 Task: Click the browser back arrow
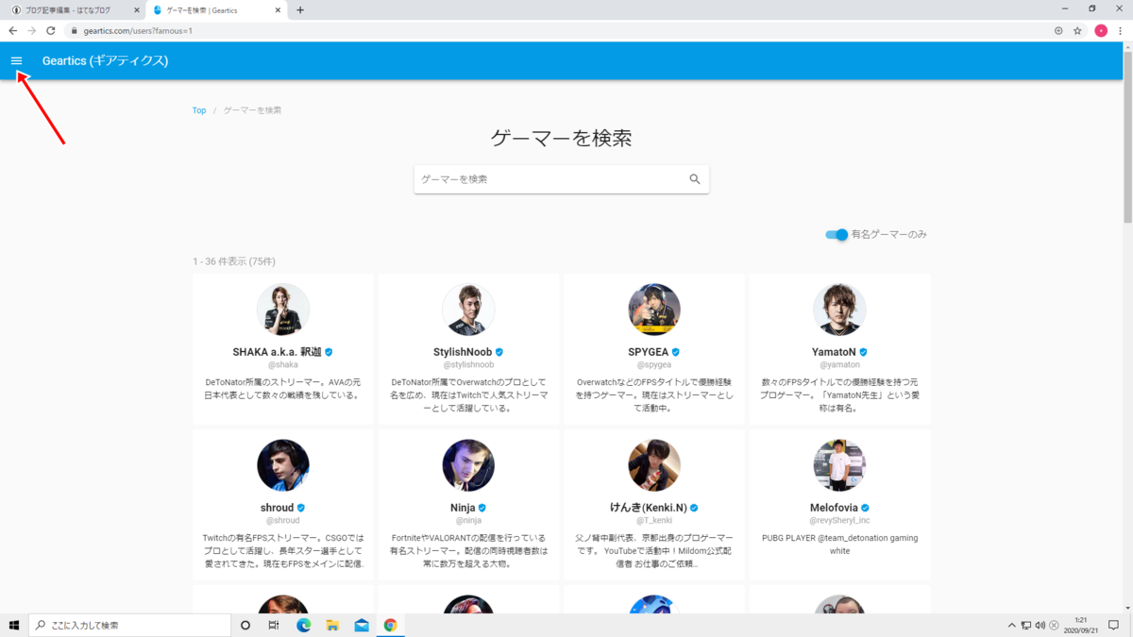click(x=13, y=30)
